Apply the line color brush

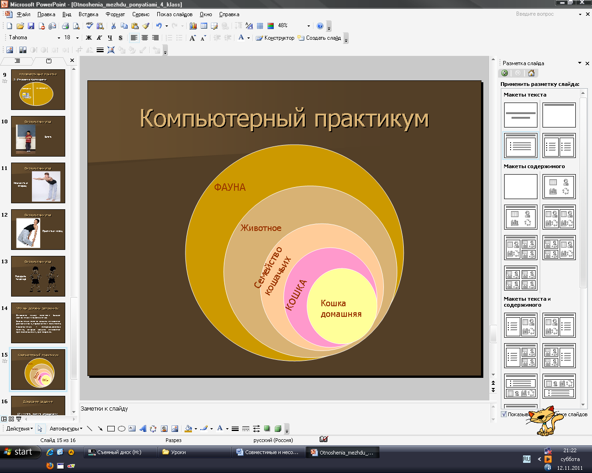(x=203, y=429)
